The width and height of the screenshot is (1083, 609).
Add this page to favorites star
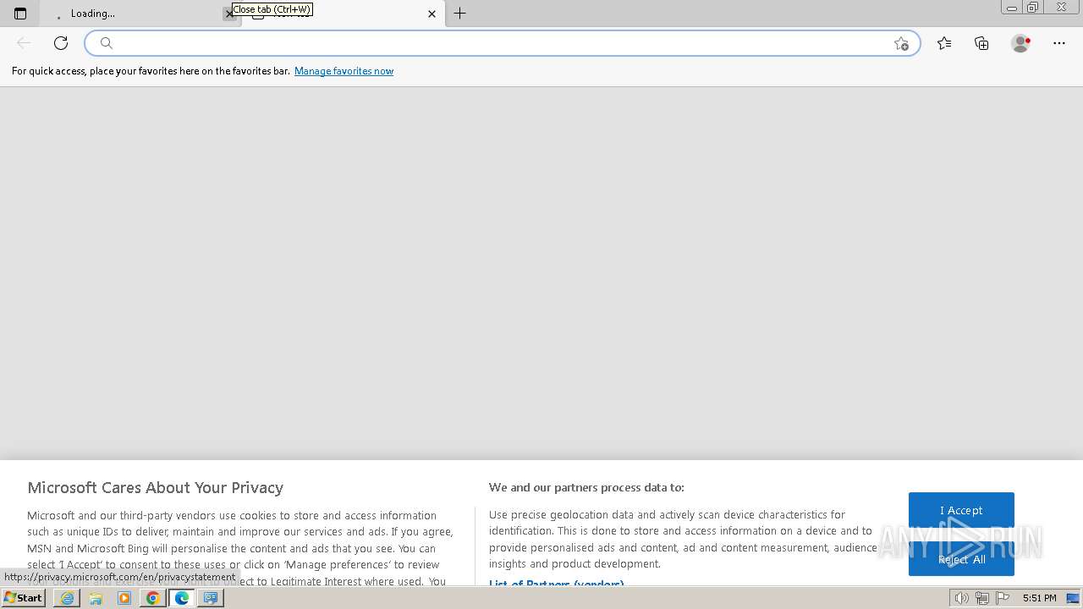[901, 43]
